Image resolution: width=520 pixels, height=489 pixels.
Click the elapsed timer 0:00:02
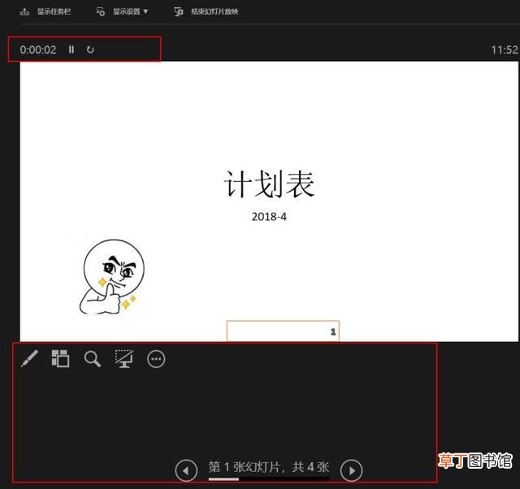pos(38,50)
